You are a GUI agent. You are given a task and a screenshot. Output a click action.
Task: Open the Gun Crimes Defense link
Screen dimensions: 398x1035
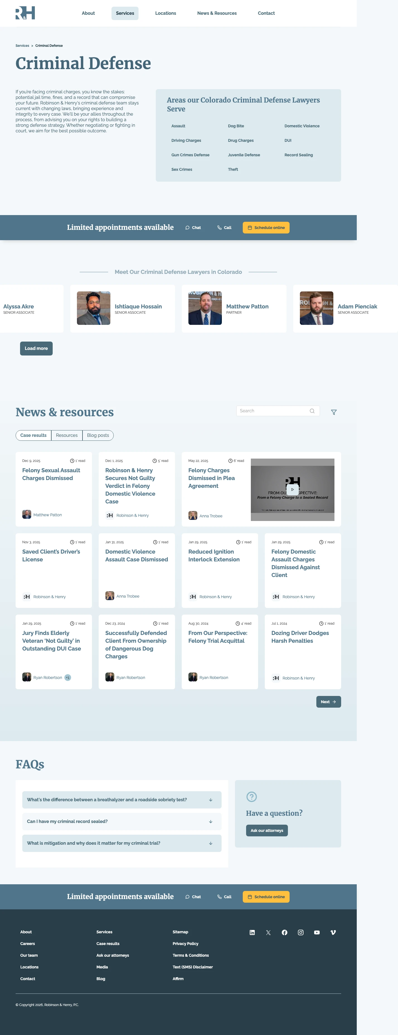[190, 155]
